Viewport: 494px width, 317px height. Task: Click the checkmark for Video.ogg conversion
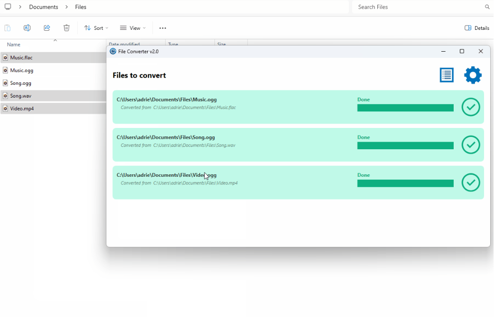point(471,182)
